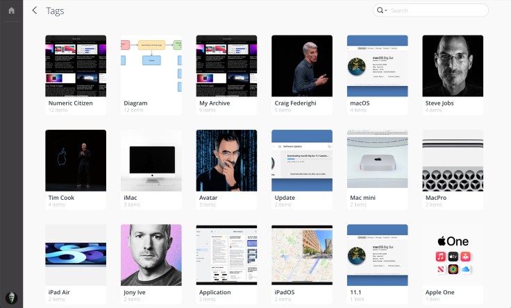This screenshot has width=511, height=308.
Task: Click the back arrow next to Tags
Action: coord(35,10)
